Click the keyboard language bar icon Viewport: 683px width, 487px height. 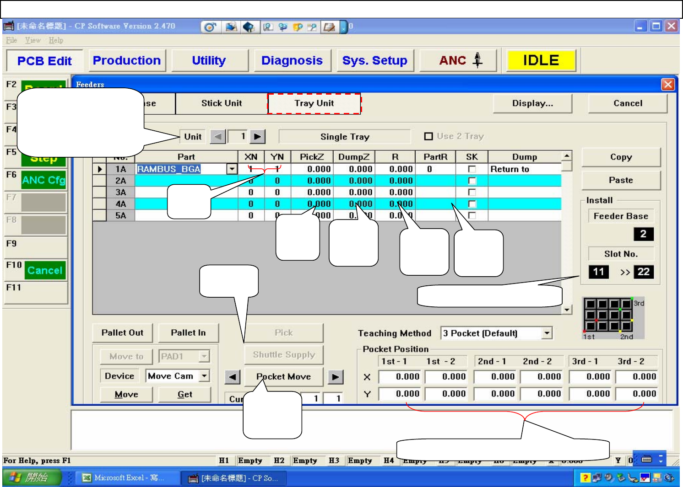click(646, 459)
